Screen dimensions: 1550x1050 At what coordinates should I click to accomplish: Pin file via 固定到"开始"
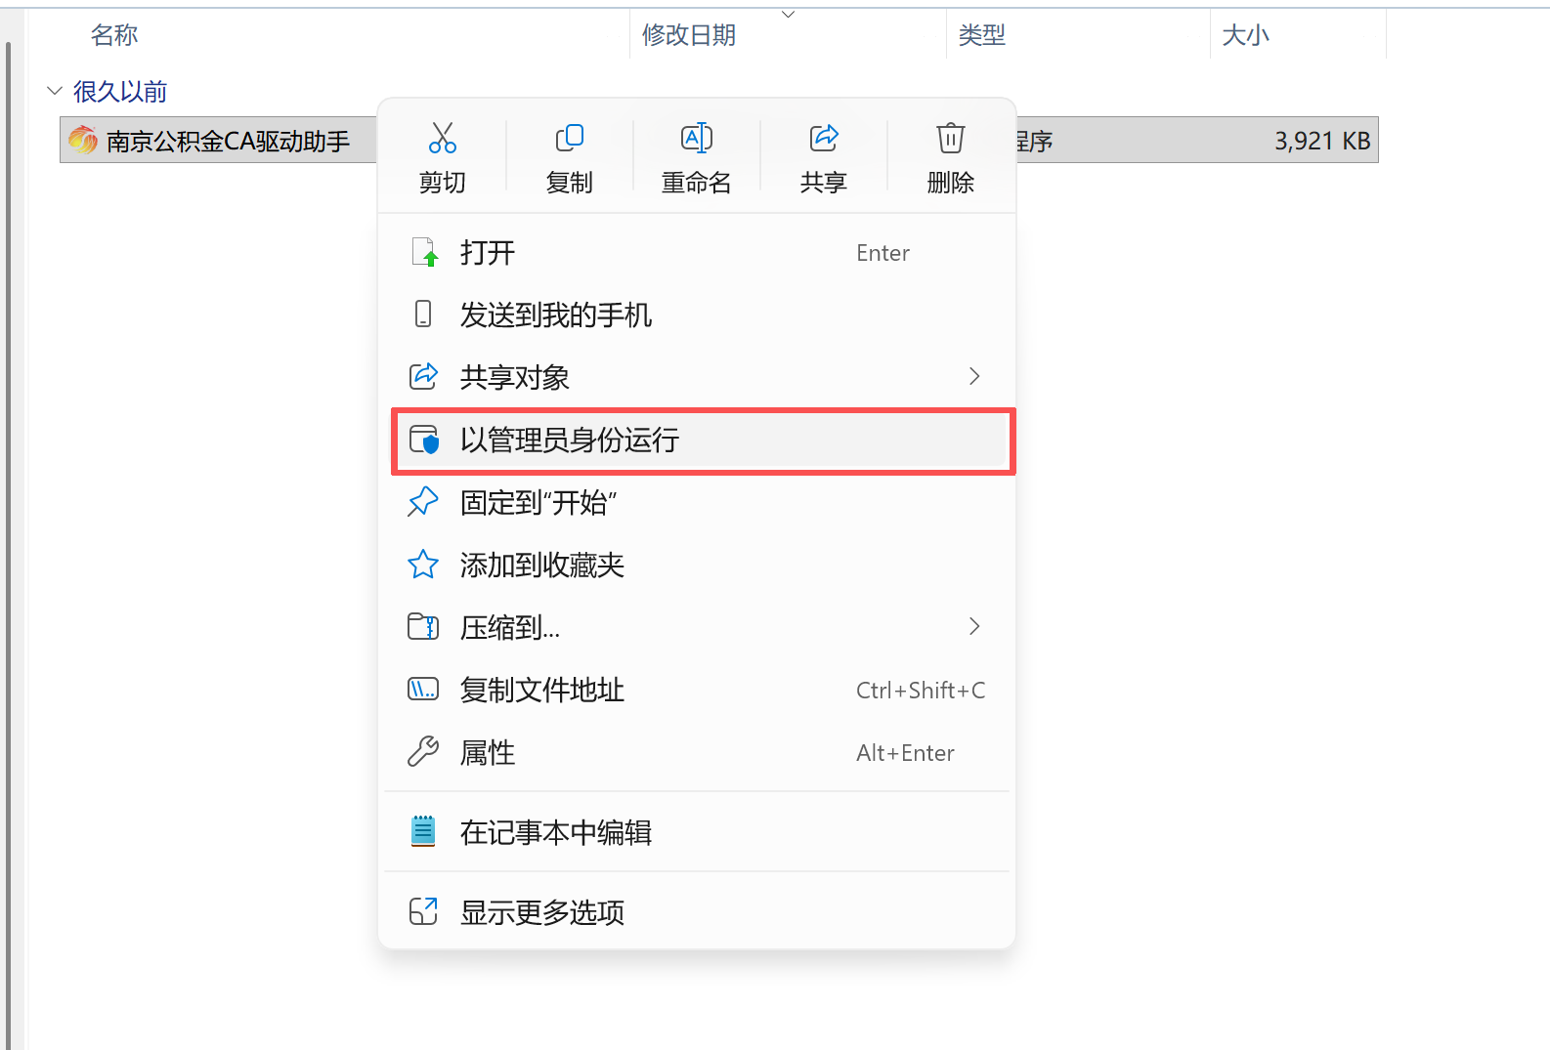[x=697, y=502]
